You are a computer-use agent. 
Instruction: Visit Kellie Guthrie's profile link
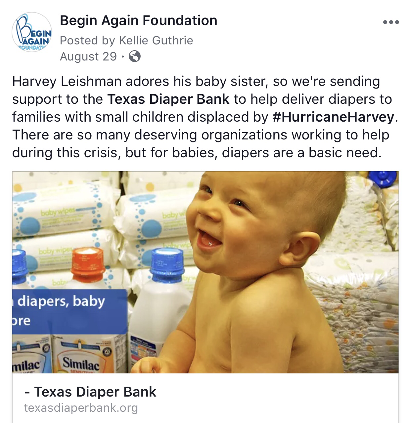[156, 40]
